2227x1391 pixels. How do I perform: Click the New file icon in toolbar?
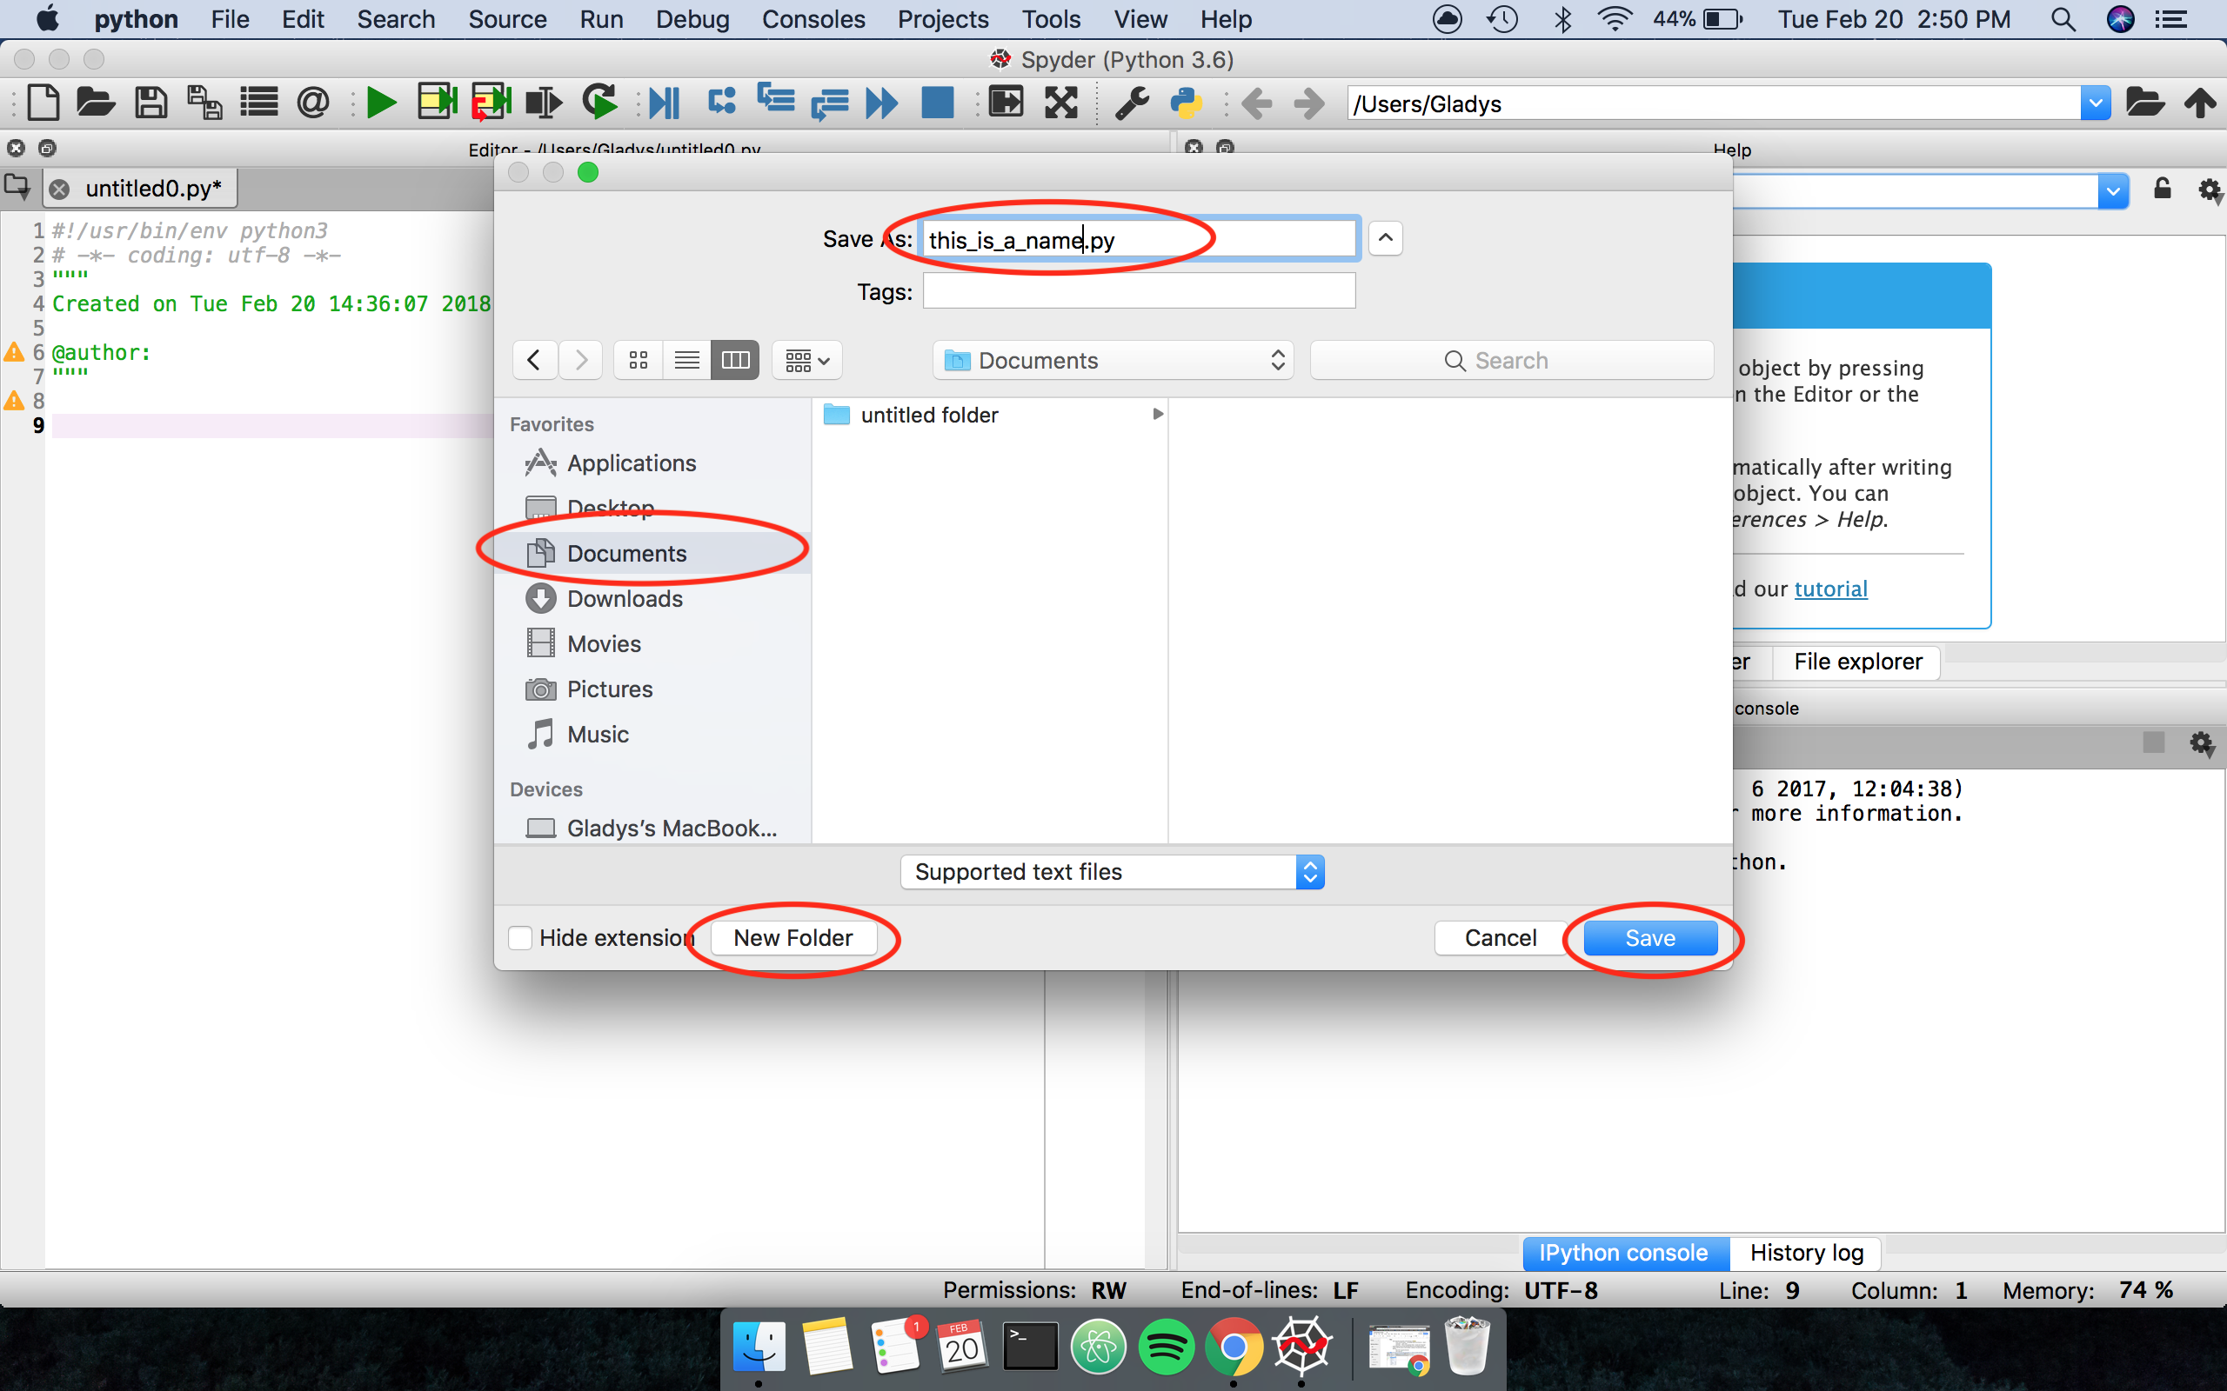(40, 103)
